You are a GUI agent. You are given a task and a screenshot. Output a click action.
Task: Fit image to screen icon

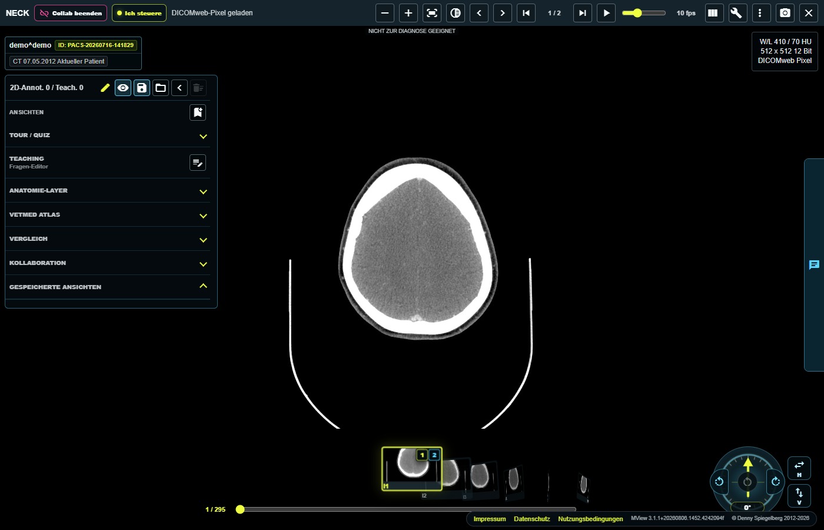[x=432, y=13]
